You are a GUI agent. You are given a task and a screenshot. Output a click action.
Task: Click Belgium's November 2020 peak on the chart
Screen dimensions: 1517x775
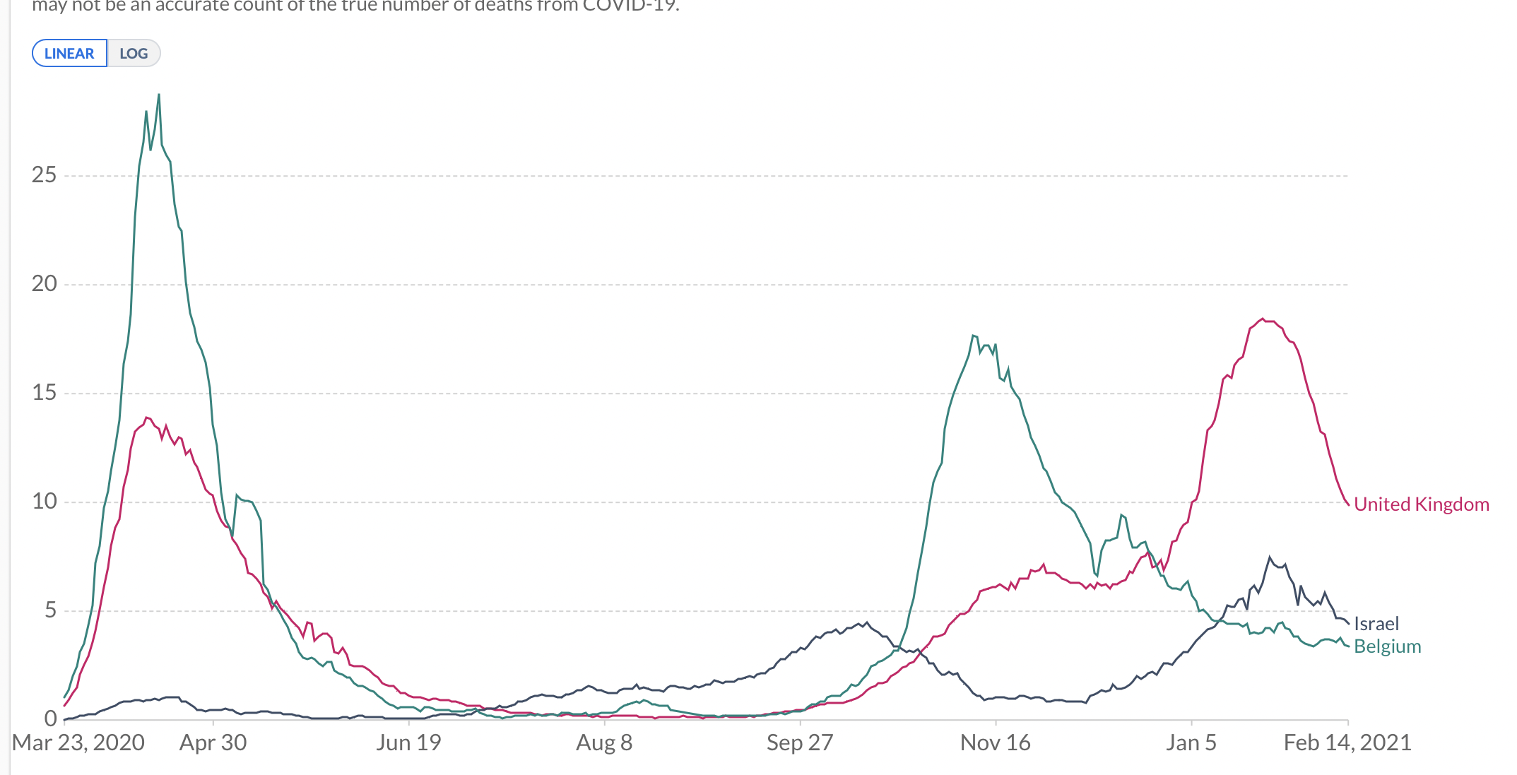click(x=974, y=336)
